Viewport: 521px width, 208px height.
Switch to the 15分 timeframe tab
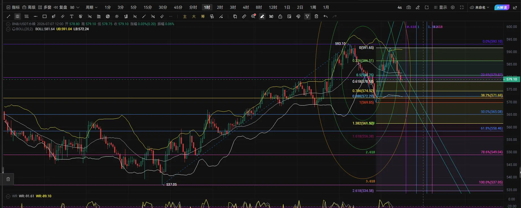click(148, 7)
